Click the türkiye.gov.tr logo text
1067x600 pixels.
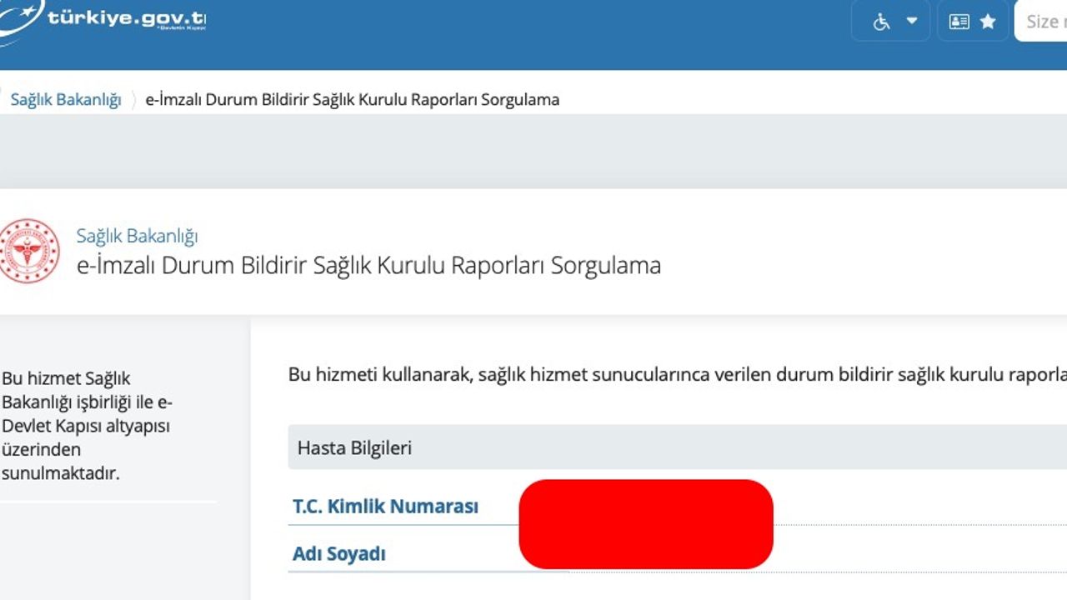coord(126,18)
